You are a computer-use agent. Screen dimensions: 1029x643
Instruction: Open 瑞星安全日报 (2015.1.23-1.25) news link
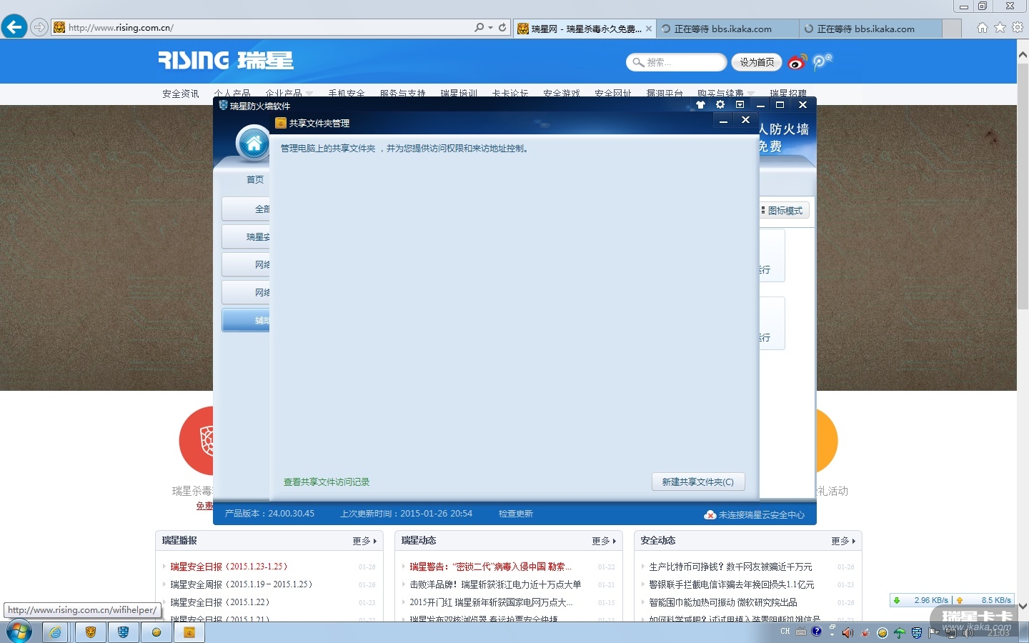pos(229,567)
